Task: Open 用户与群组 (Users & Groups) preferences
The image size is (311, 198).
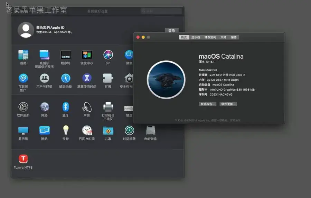Action: [45, 78]
